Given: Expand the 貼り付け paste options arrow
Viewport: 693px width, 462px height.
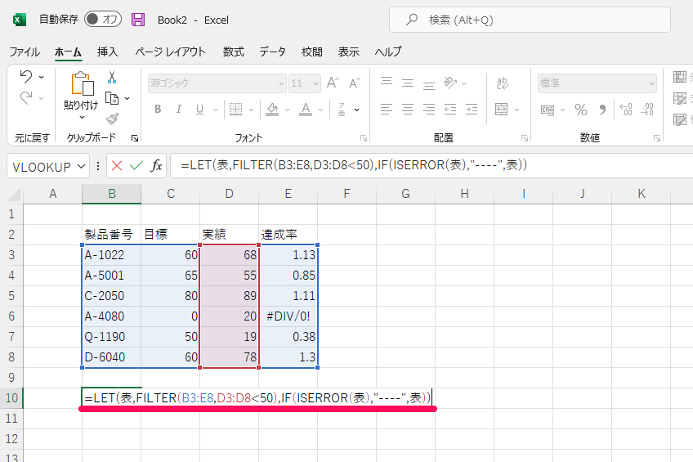Looking at the screenshot, I should [x=82, y=117].
